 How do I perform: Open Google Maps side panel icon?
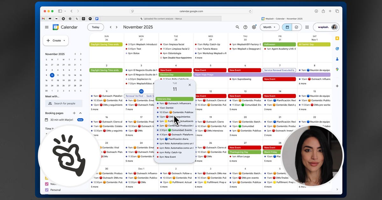[x=337, y=70]
